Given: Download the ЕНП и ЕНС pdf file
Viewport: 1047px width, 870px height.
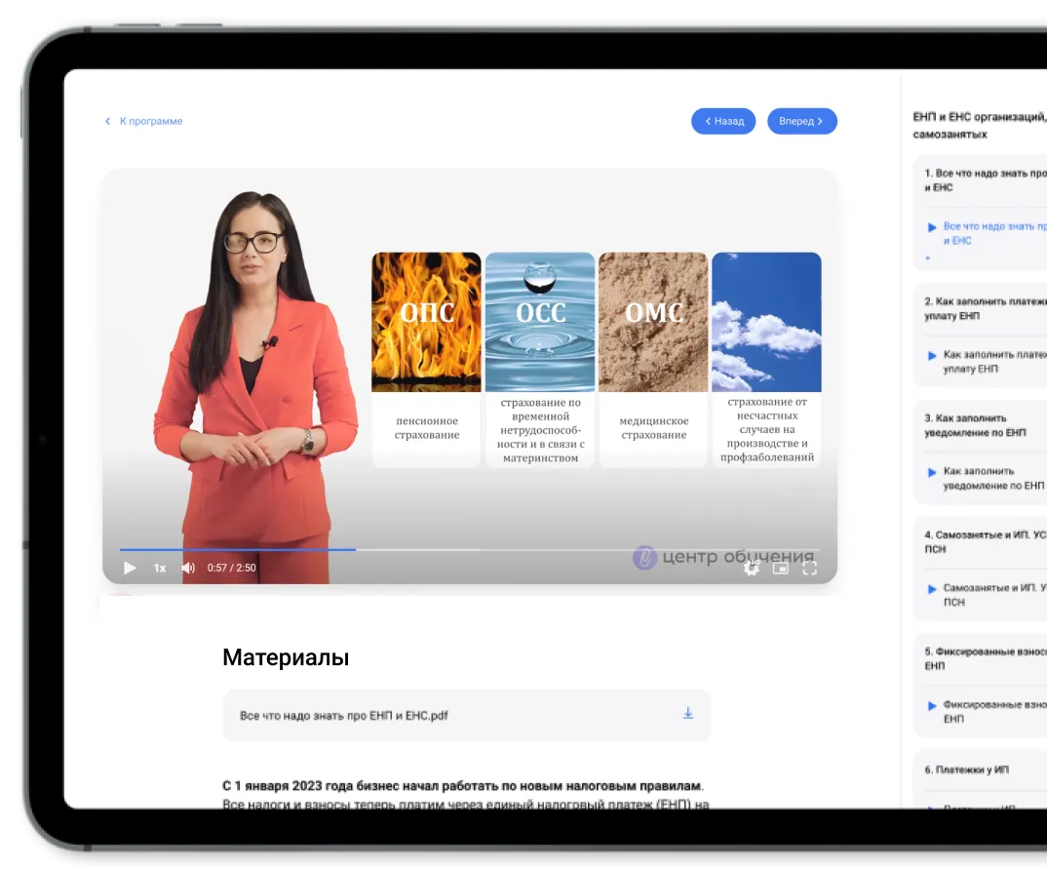Looking at the screenshot, I should pos(687,714).
